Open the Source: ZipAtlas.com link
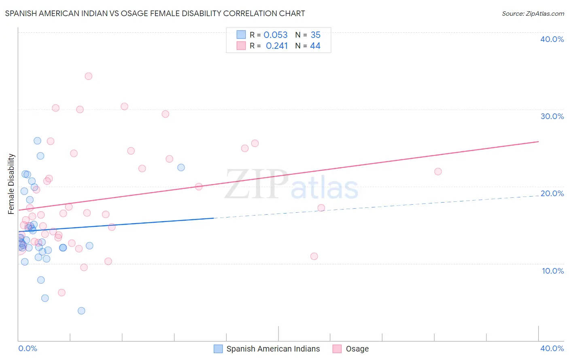 (x=533, y=13)
